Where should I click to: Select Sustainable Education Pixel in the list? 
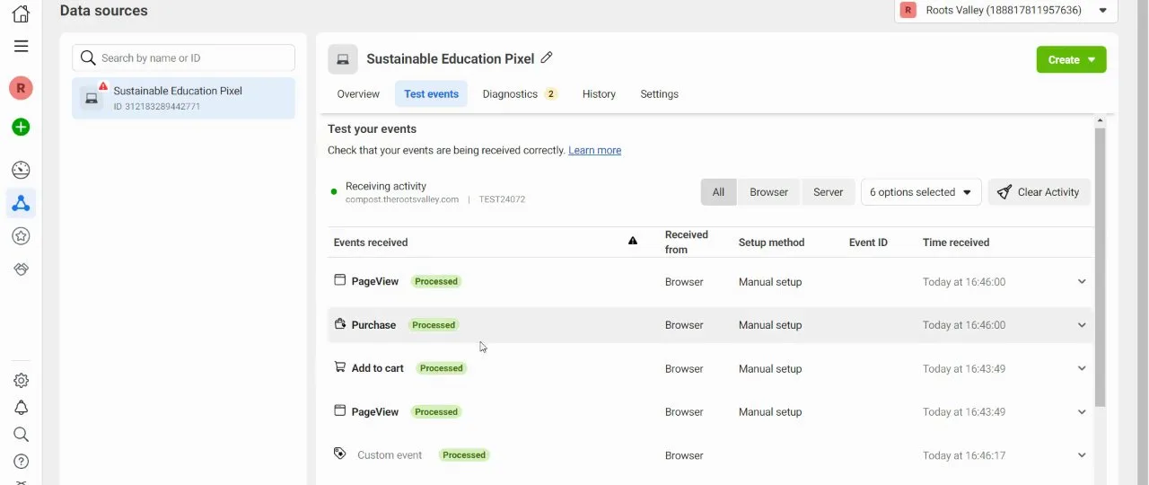pyautogui.click(x=183, y=98)
